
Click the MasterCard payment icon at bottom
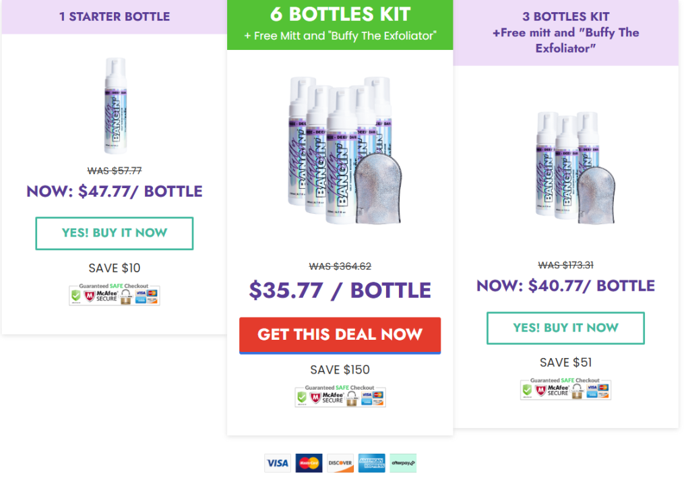[309, 463]
